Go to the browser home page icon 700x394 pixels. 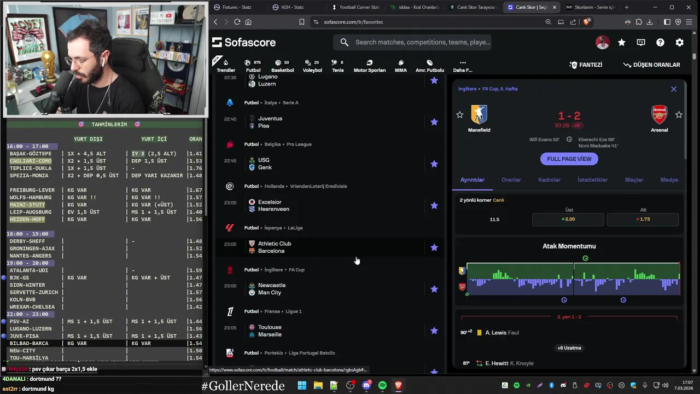click(x=248, y=22)
